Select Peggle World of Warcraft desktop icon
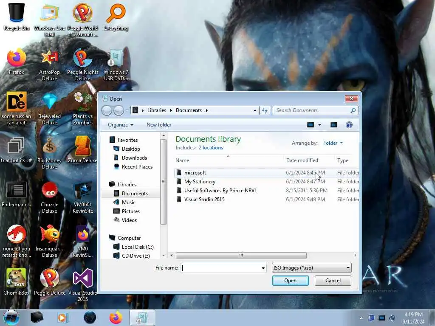The image size is (435, 326). click(x=83, y=20)
